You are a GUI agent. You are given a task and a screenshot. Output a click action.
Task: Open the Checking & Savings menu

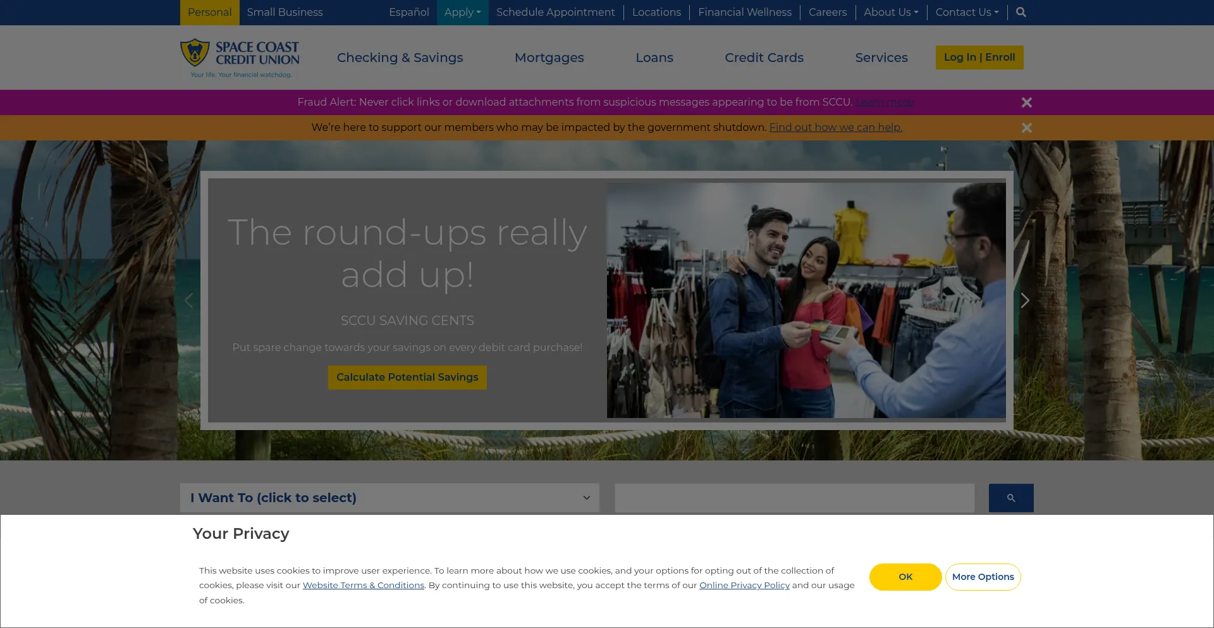(400, 58)
